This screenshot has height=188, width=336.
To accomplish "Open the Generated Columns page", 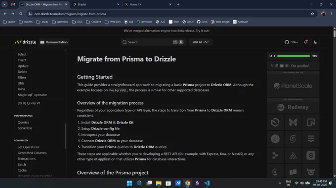I will 32,153.
